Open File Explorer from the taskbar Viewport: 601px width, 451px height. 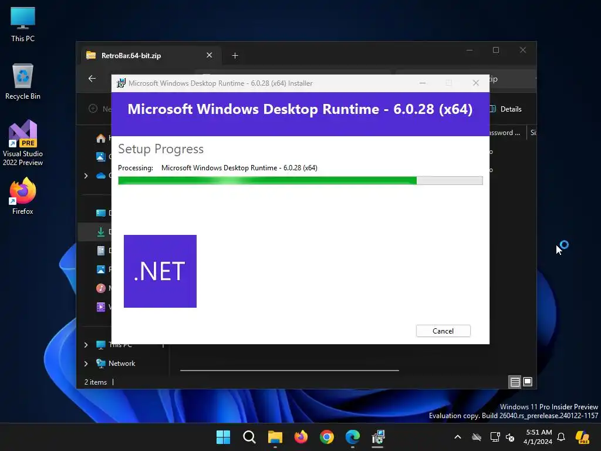pos(275,437)
